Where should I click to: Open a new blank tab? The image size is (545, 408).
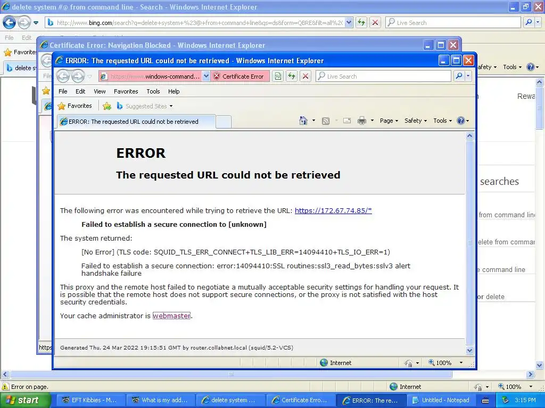point(223,122)
